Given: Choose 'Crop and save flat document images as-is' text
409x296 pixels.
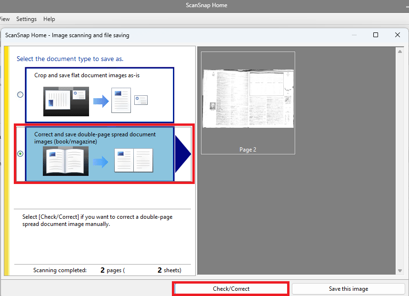Looking at the screenshot, I should point(87,75).
